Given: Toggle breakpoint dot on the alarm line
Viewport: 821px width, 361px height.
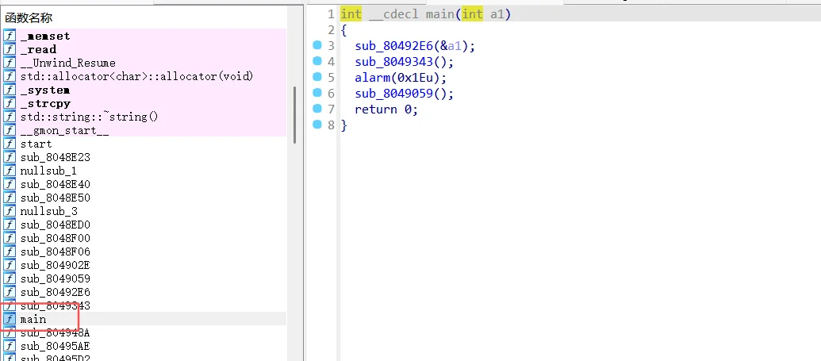Looking at the screenshot, I should 317,78.
